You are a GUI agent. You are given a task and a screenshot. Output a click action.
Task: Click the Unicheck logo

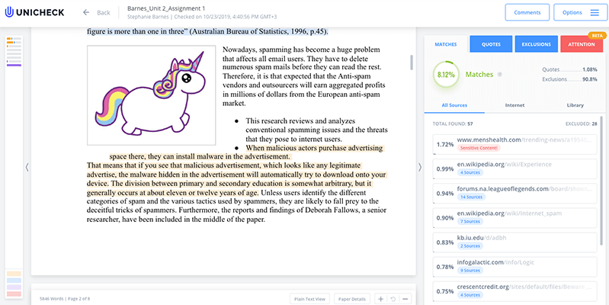click(34, 12)
